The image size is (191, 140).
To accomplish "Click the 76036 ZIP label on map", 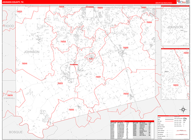I will [x=61, y=7].
